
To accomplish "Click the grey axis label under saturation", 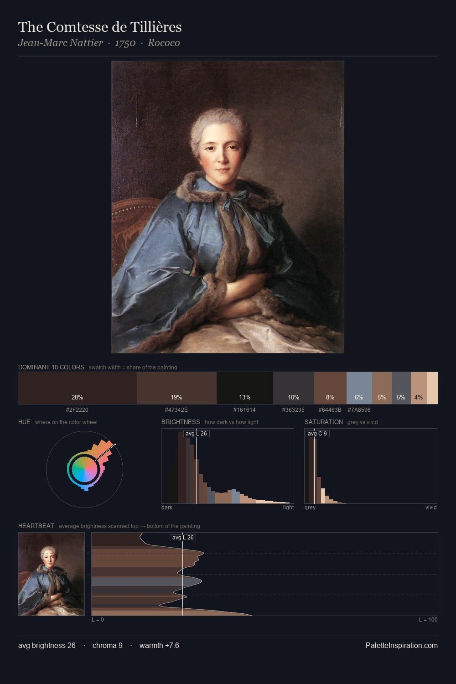I will point(310,508).
